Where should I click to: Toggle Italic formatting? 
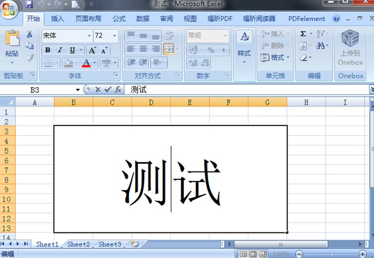[x=60, y=50]
